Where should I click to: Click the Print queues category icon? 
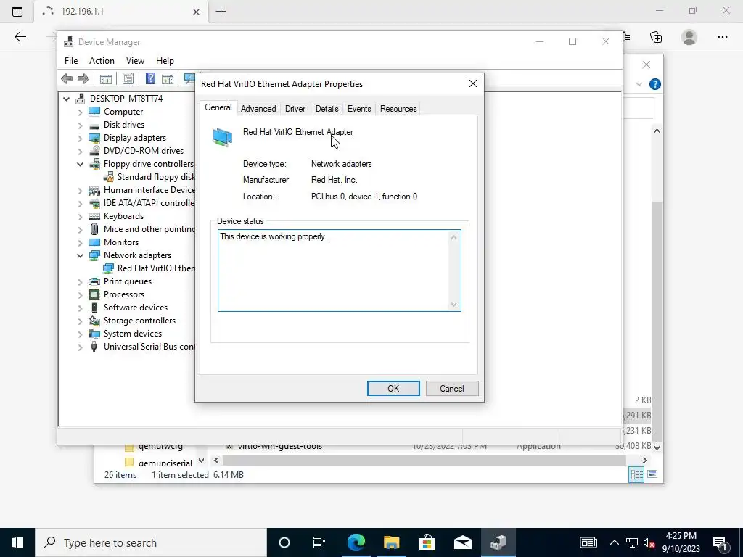(x=95, y=281)
